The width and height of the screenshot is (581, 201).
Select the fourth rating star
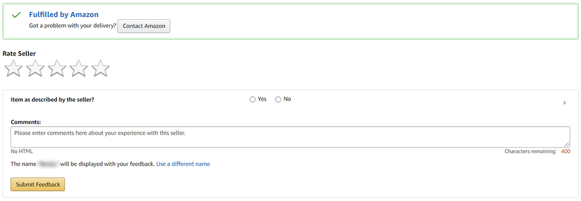pos(78,69)
